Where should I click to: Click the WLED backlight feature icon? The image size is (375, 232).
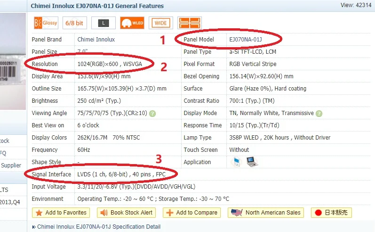pos(132,23)
